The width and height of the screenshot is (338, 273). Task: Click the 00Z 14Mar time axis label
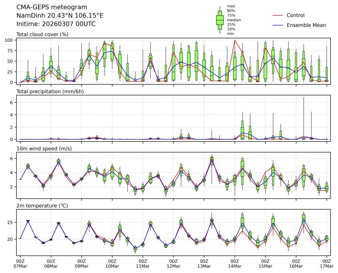(235, 263)
